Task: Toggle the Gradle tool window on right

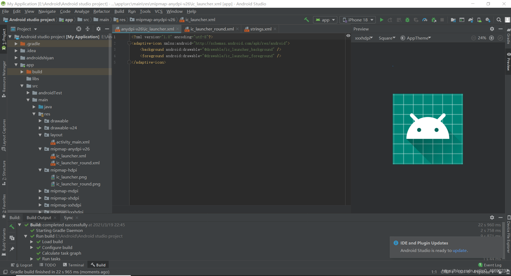Action: tap(508, 36)
